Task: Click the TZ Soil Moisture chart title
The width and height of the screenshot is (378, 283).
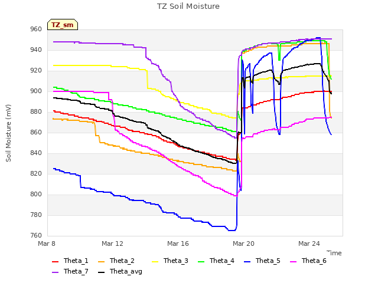Action: coord(188,6)
